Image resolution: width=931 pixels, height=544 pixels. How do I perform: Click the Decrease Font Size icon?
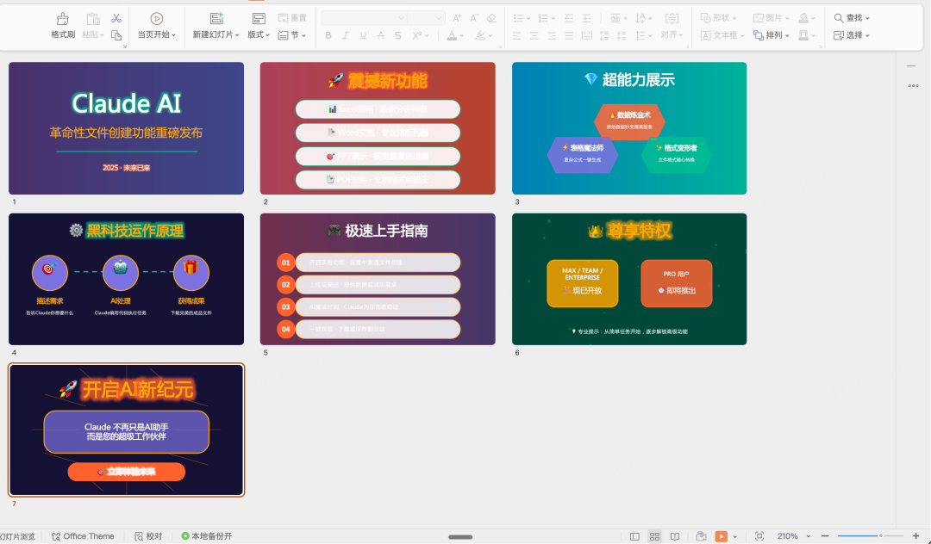474,18
